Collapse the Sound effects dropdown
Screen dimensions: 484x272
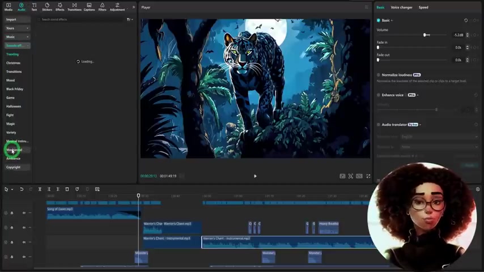click(17, 45)
